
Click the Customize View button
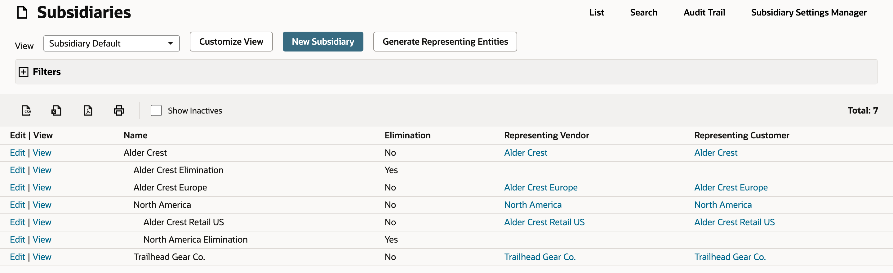(x=231, y=42)
